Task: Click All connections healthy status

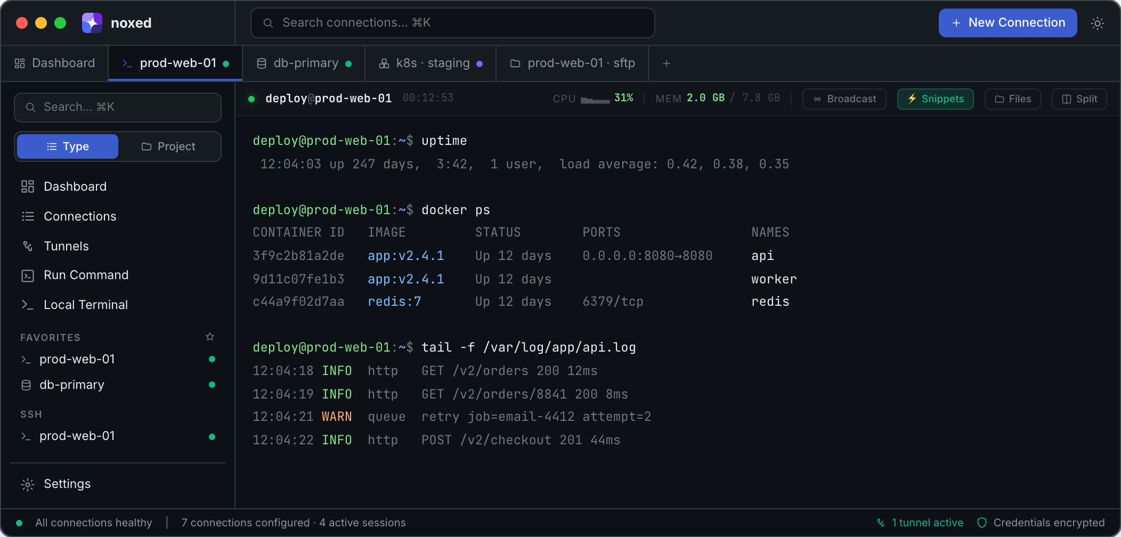Action: (85, 523)
